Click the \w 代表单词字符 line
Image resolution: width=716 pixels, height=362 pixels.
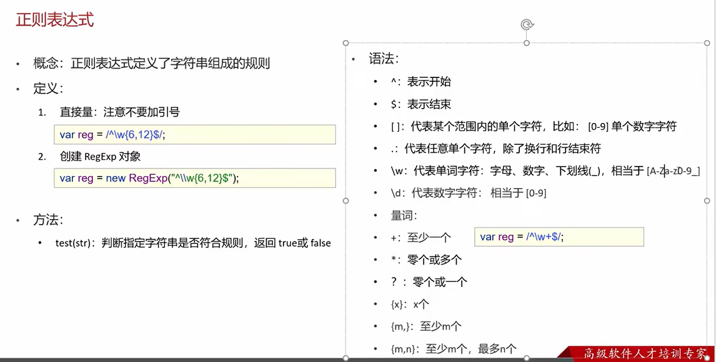pyautogui.click(x=545, y=171)
